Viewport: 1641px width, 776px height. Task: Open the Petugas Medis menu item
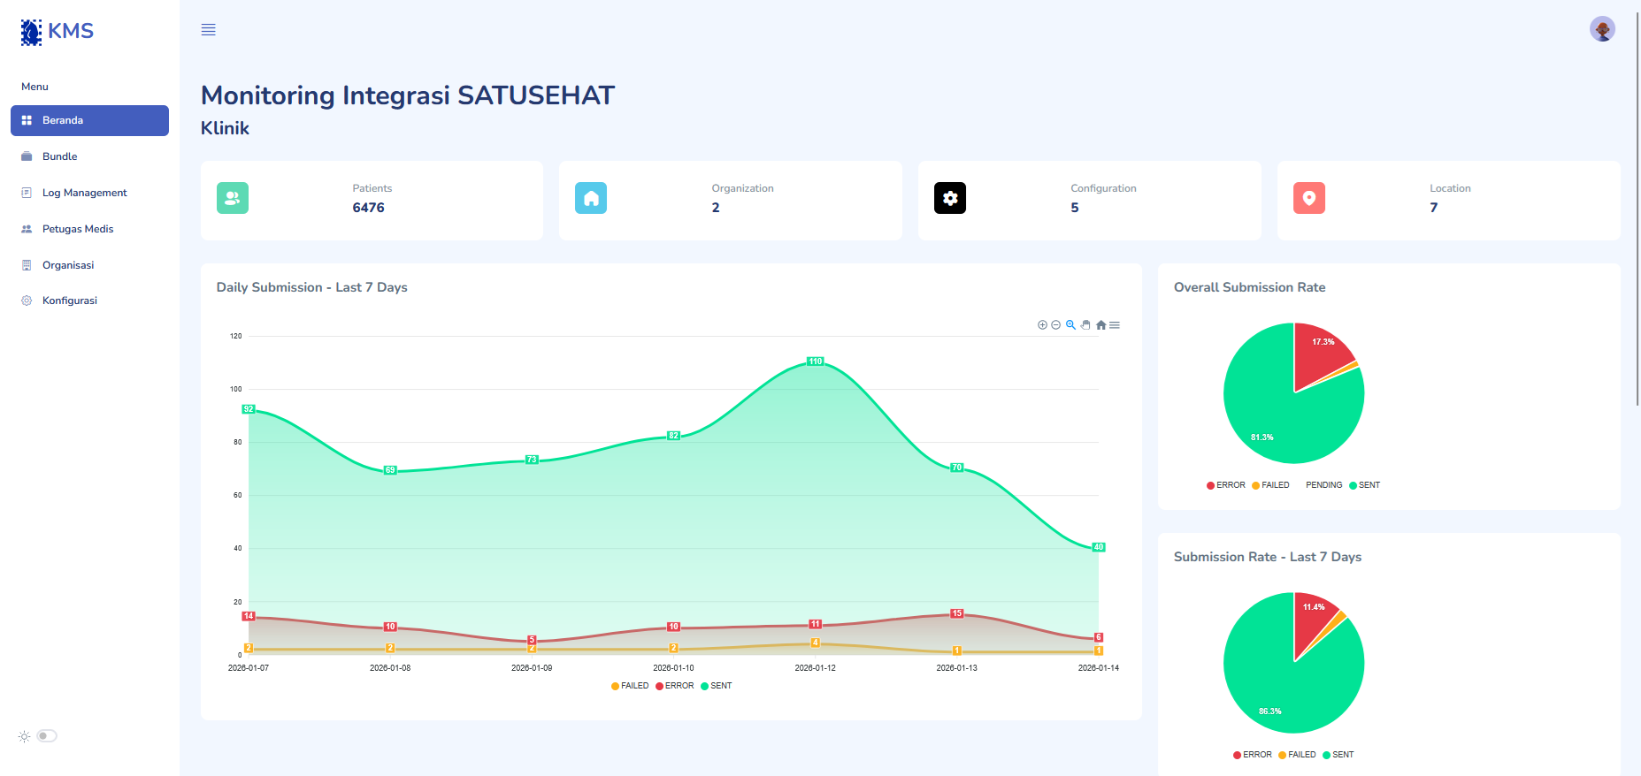click(x=89, y=229)
